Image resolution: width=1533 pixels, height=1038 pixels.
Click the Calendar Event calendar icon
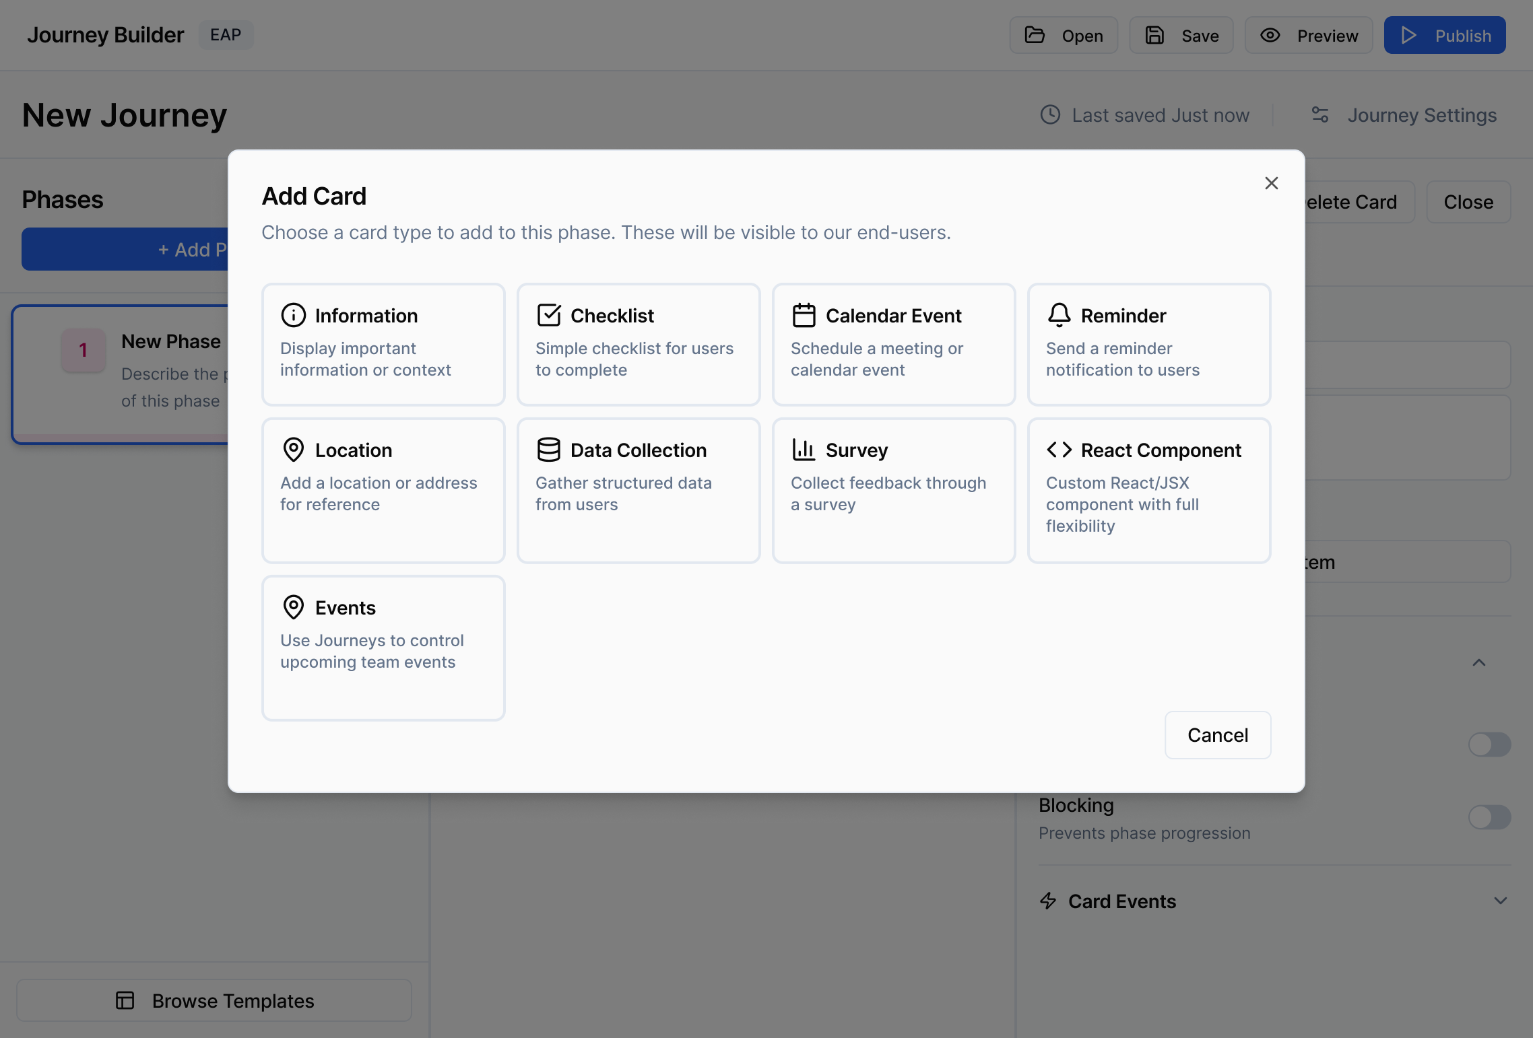click(x=804, y=315)
